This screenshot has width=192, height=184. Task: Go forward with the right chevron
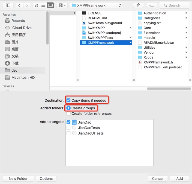tap(27, 5)
